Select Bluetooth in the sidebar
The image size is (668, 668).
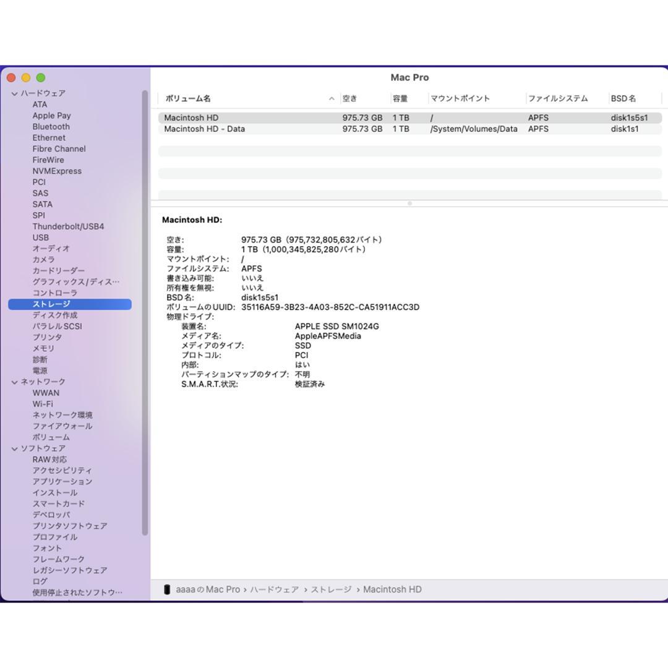pyautogui.click(x=51, y=127)
